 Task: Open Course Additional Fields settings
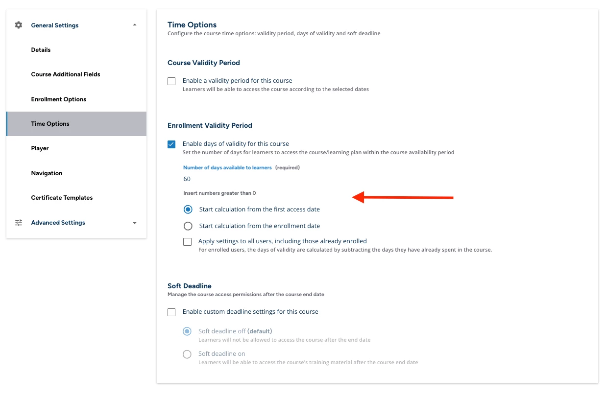tap(65, 74)
